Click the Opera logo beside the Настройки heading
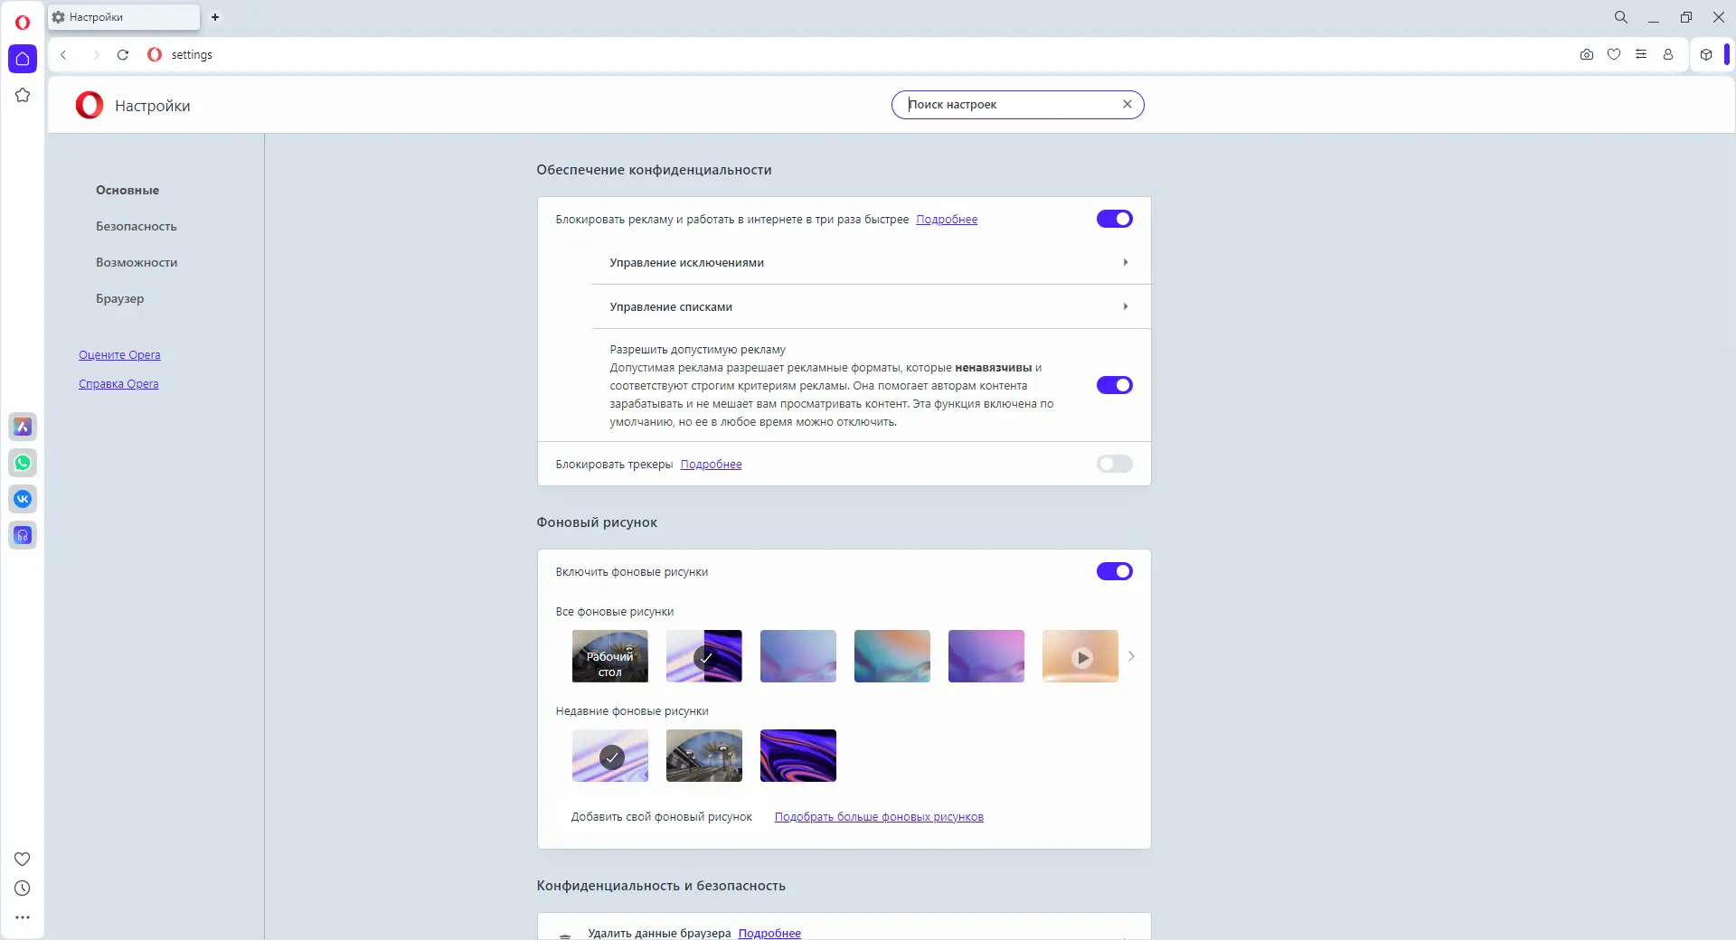Screen dimensions: 1736x940 pyautogui.click(x=90, y=105)
